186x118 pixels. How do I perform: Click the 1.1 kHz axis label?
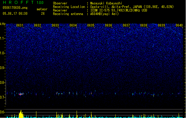pyautogui.click(x=3, y=38)
